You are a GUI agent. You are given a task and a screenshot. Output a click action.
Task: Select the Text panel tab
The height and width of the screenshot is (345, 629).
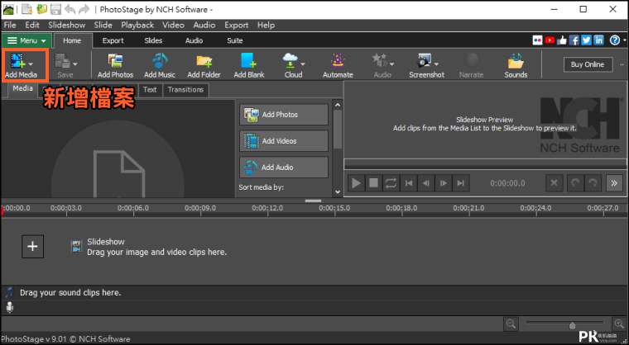(x=150, y=90)
